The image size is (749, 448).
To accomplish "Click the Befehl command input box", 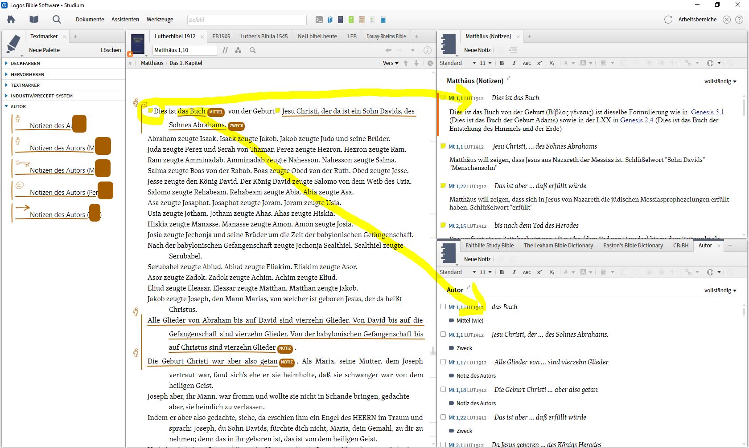I will click(x=247, y=20).
